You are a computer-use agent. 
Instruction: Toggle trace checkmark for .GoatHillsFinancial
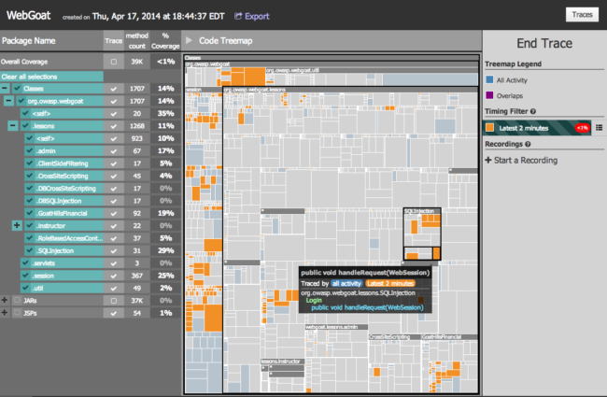tap(113, 213)
